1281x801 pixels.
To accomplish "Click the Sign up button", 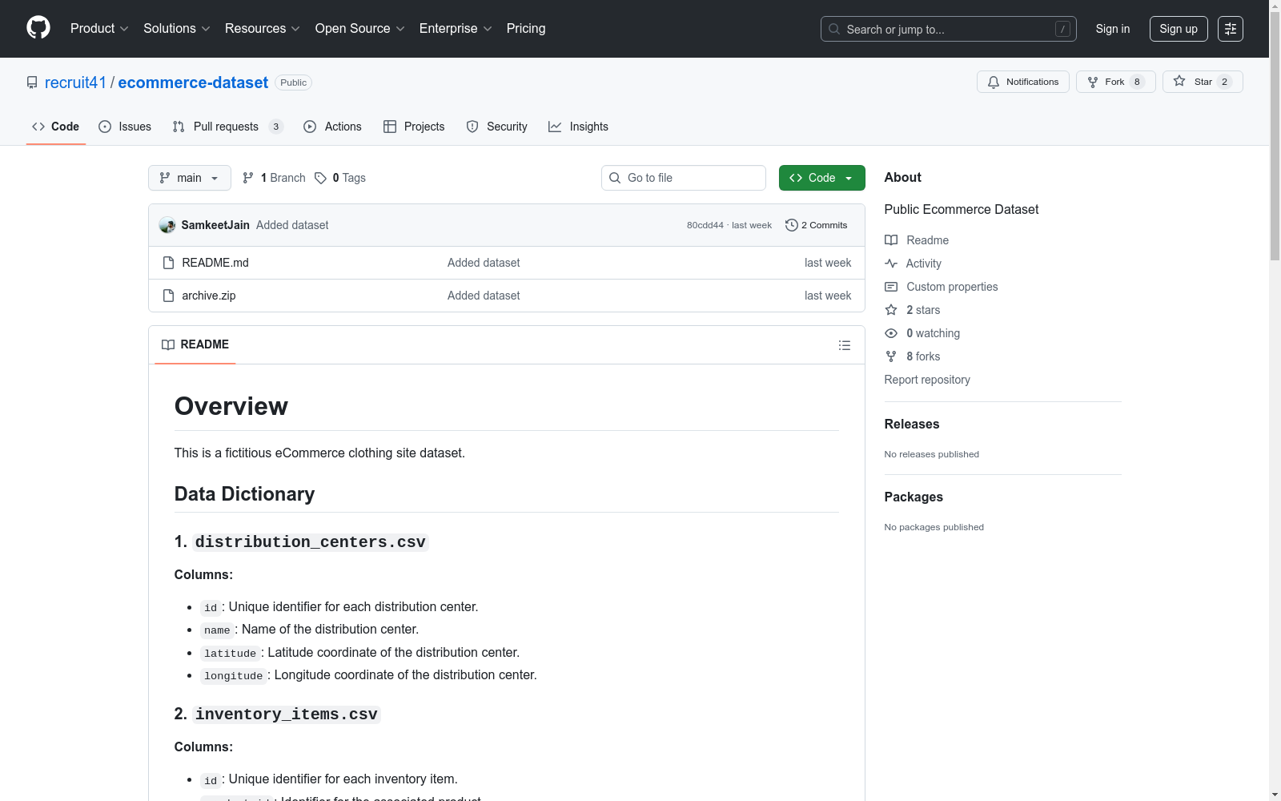I will (x=1179, y=29).
